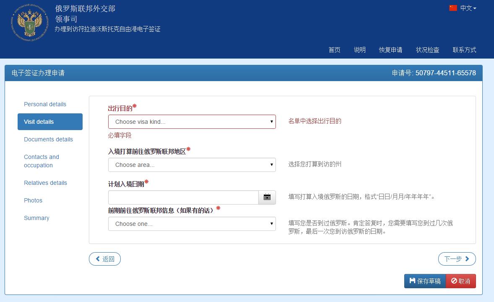494x302 pixels.
Task: Open the 联系方式 menu item
Action: (465, 50)
